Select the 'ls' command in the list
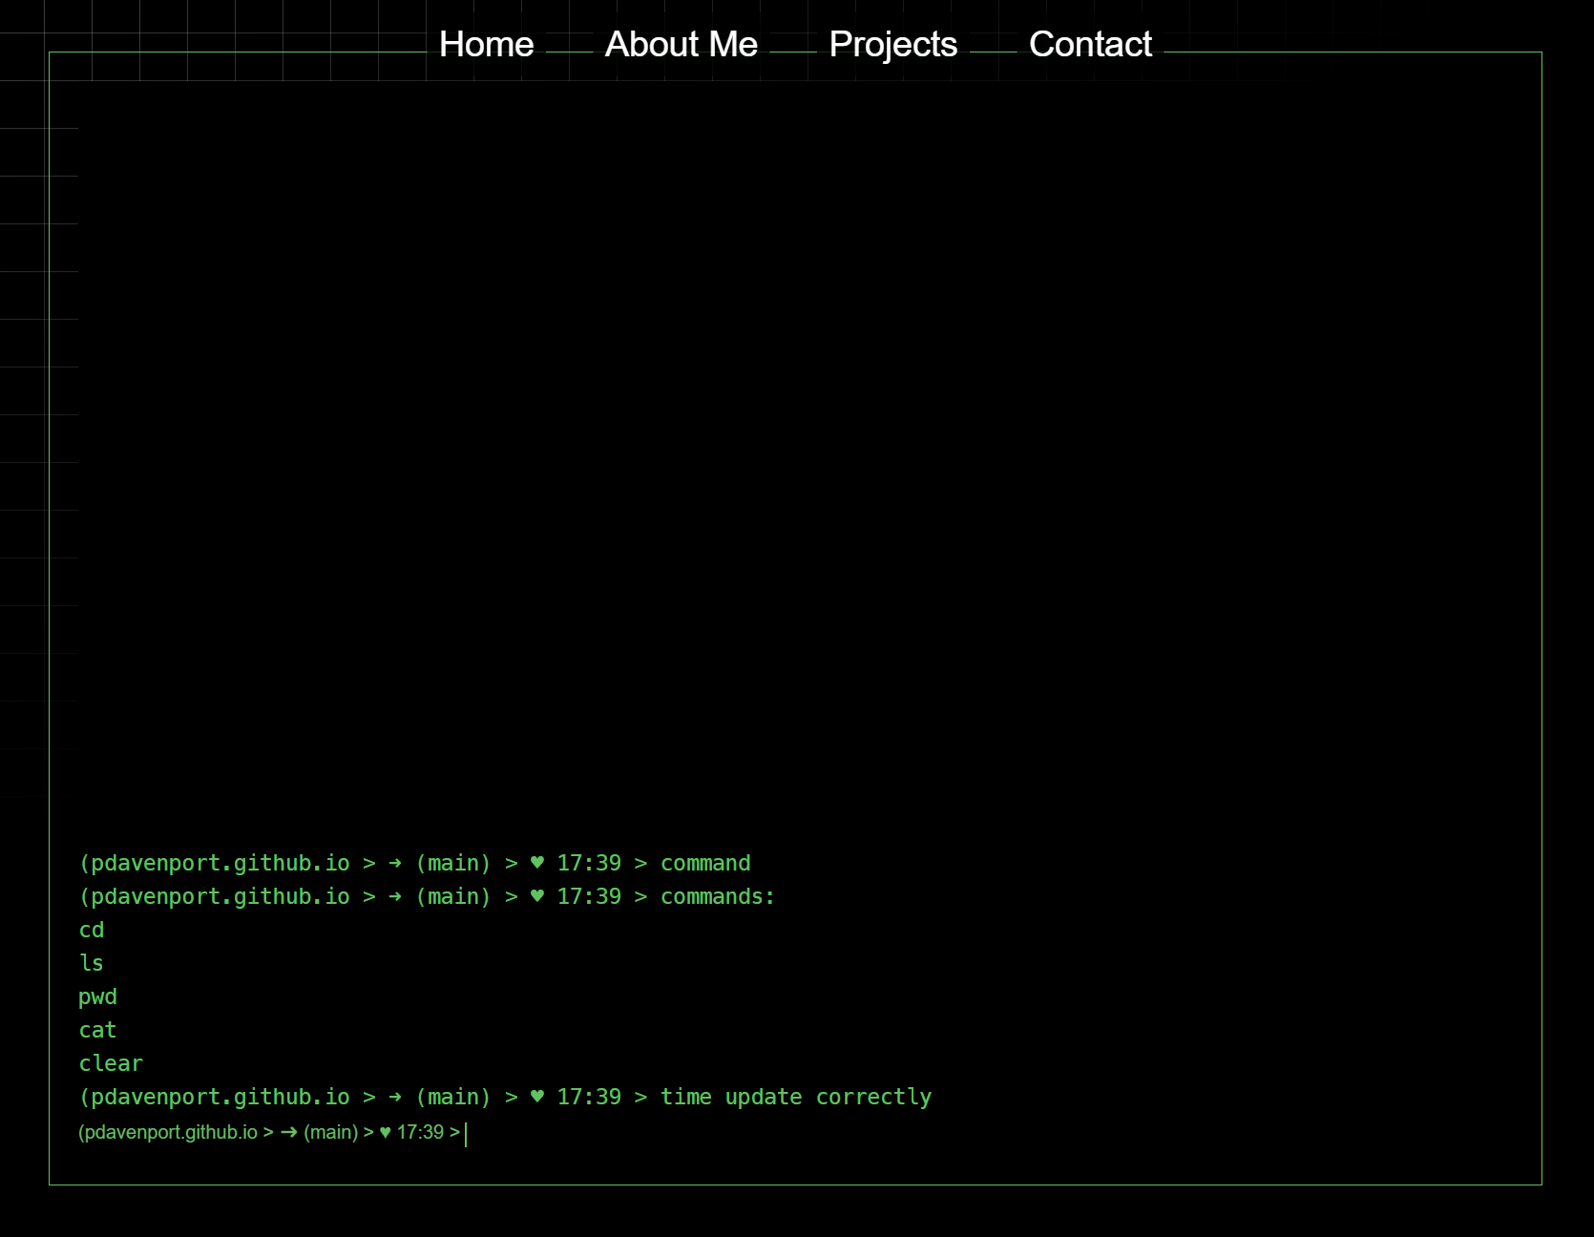Image resolution: width=1594 pixels, height=1237 pixels. click(x=92, y=963)
